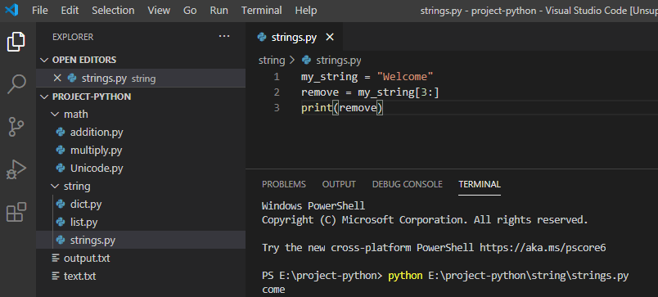Screen dimensions: 658x297
Task: Click Python icon beside multiply.py
Action: click(x=61, y=151)
